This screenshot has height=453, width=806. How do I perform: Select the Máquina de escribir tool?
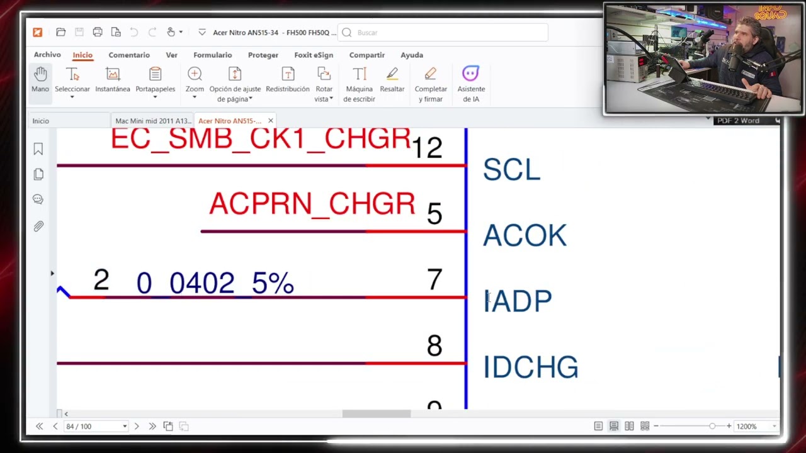pos(359,84)
